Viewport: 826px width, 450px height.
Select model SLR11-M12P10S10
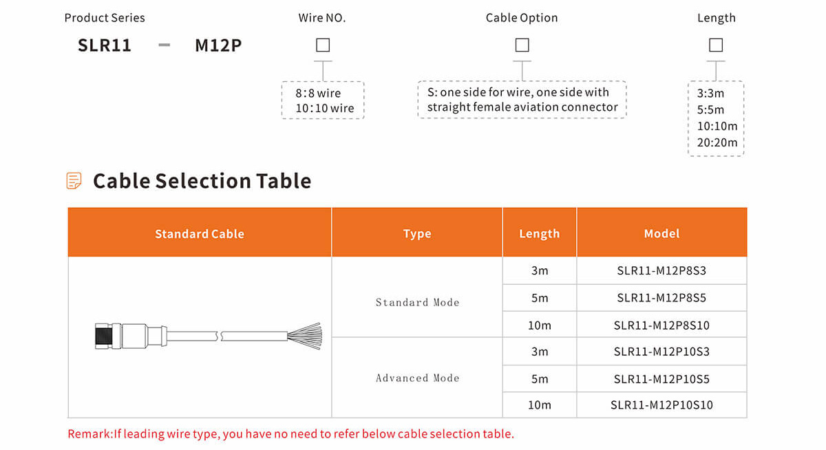[661, 405]
